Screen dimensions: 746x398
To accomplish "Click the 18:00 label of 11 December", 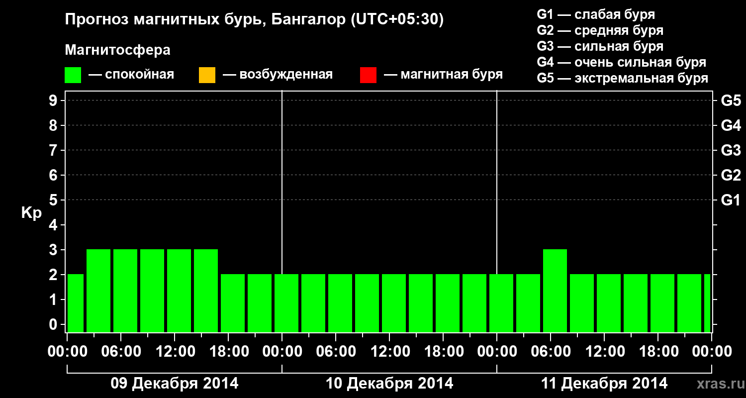I will pyautogui.click(x=658, y=352).
